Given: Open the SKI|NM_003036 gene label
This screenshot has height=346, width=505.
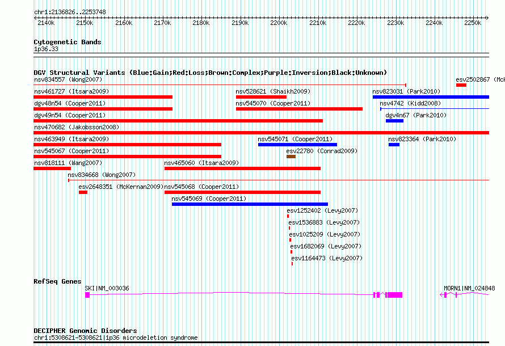Looking at the screenshot, I should (107, 288).
